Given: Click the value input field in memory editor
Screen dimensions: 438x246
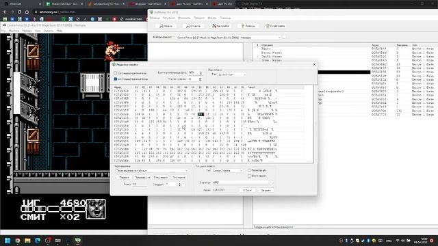Looking at the screenshot, I should click(x=240, y=182).
